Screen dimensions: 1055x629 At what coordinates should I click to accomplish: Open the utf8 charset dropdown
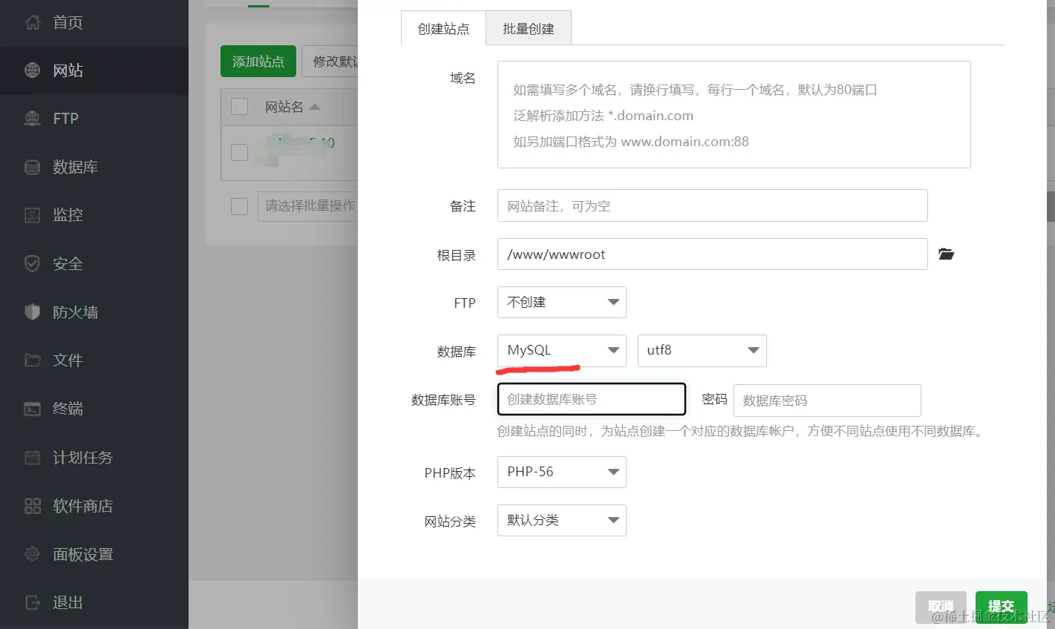(702, 350)
